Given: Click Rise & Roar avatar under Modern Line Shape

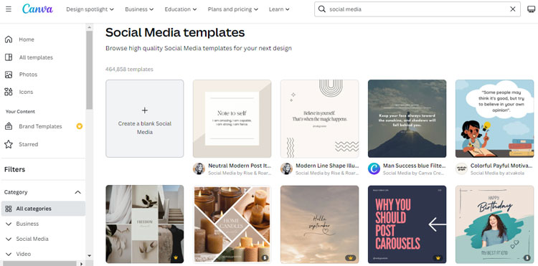Looking at the screenshot, I should pos(286,168).
